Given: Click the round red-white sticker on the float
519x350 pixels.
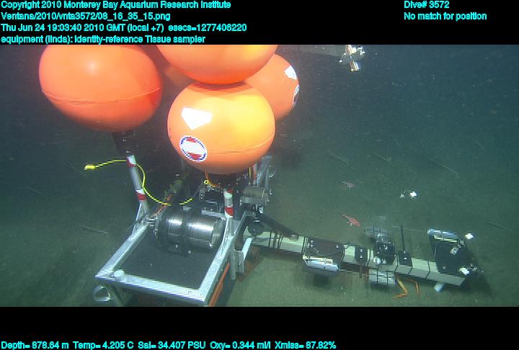Looking at the screenshot, I should click(192, 148).
